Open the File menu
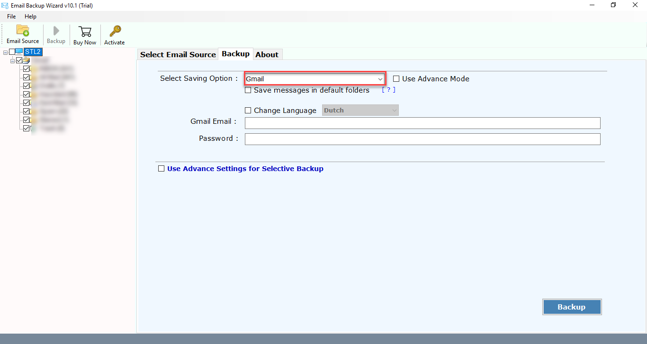This screenshot has width=647, height=344. pyautogui.click(x=11, y=16)
